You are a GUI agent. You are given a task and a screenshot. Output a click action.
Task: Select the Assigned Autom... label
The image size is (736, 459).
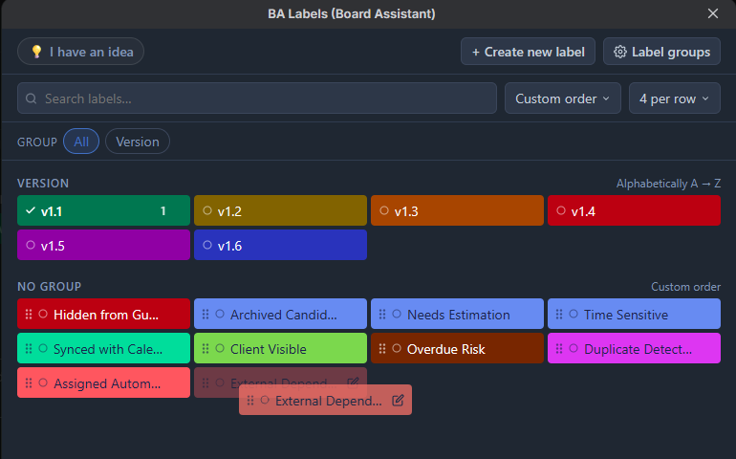click(x=104, y=382)
